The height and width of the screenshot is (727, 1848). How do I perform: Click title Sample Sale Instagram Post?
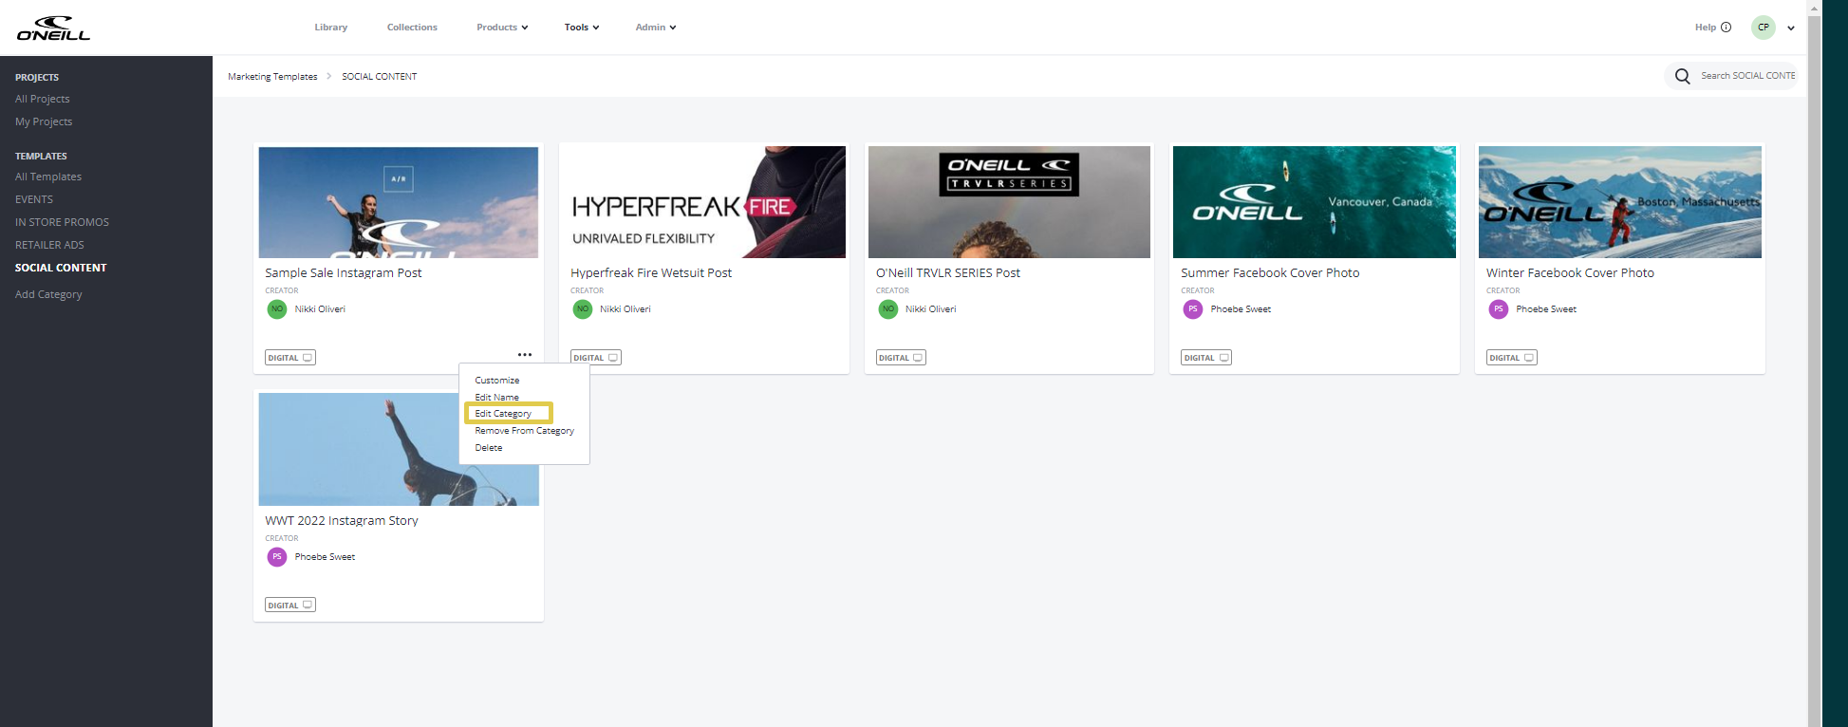pos(344,272)
